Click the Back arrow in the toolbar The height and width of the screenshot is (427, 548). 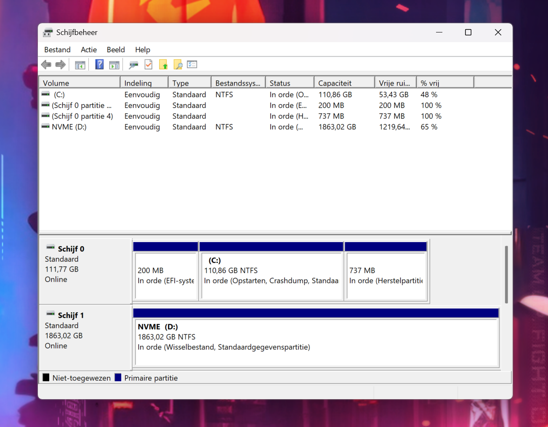(46, 64)
